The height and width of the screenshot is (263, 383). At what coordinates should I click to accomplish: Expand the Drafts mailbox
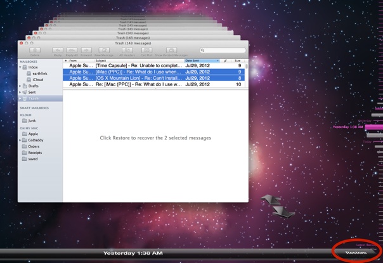coord(21,86)
